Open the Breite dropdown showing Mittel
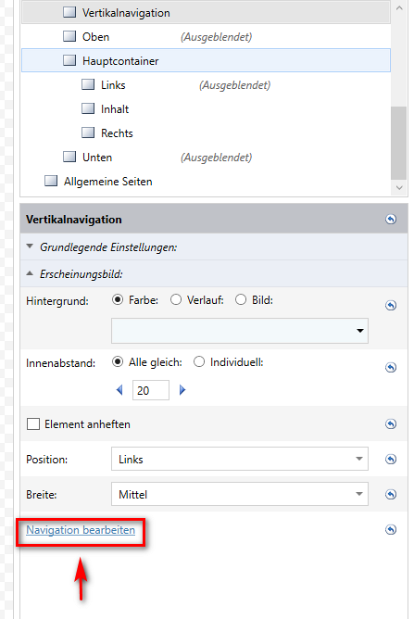Image resolution: width=414 pixels, height=619 pixels. [x=240, y=494]
